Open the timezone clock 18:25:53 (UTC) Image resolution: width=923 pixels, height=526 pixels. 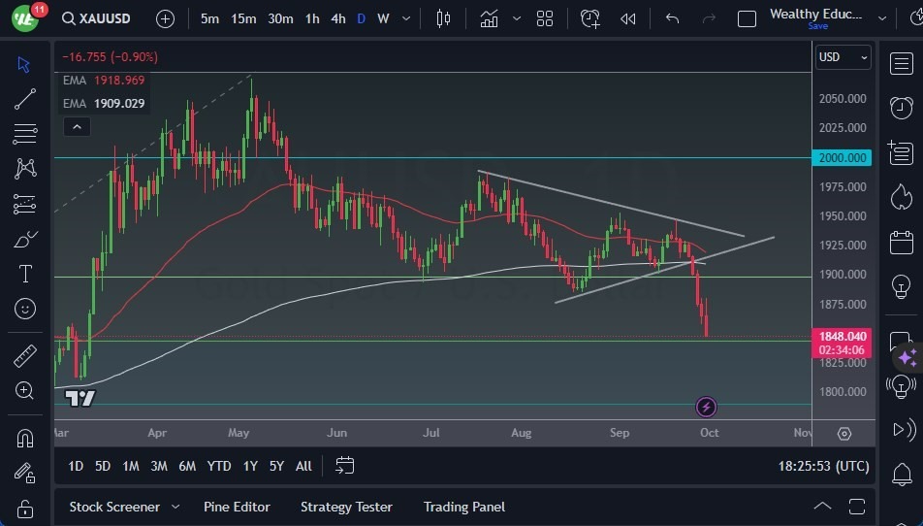(x=823, y=466)
